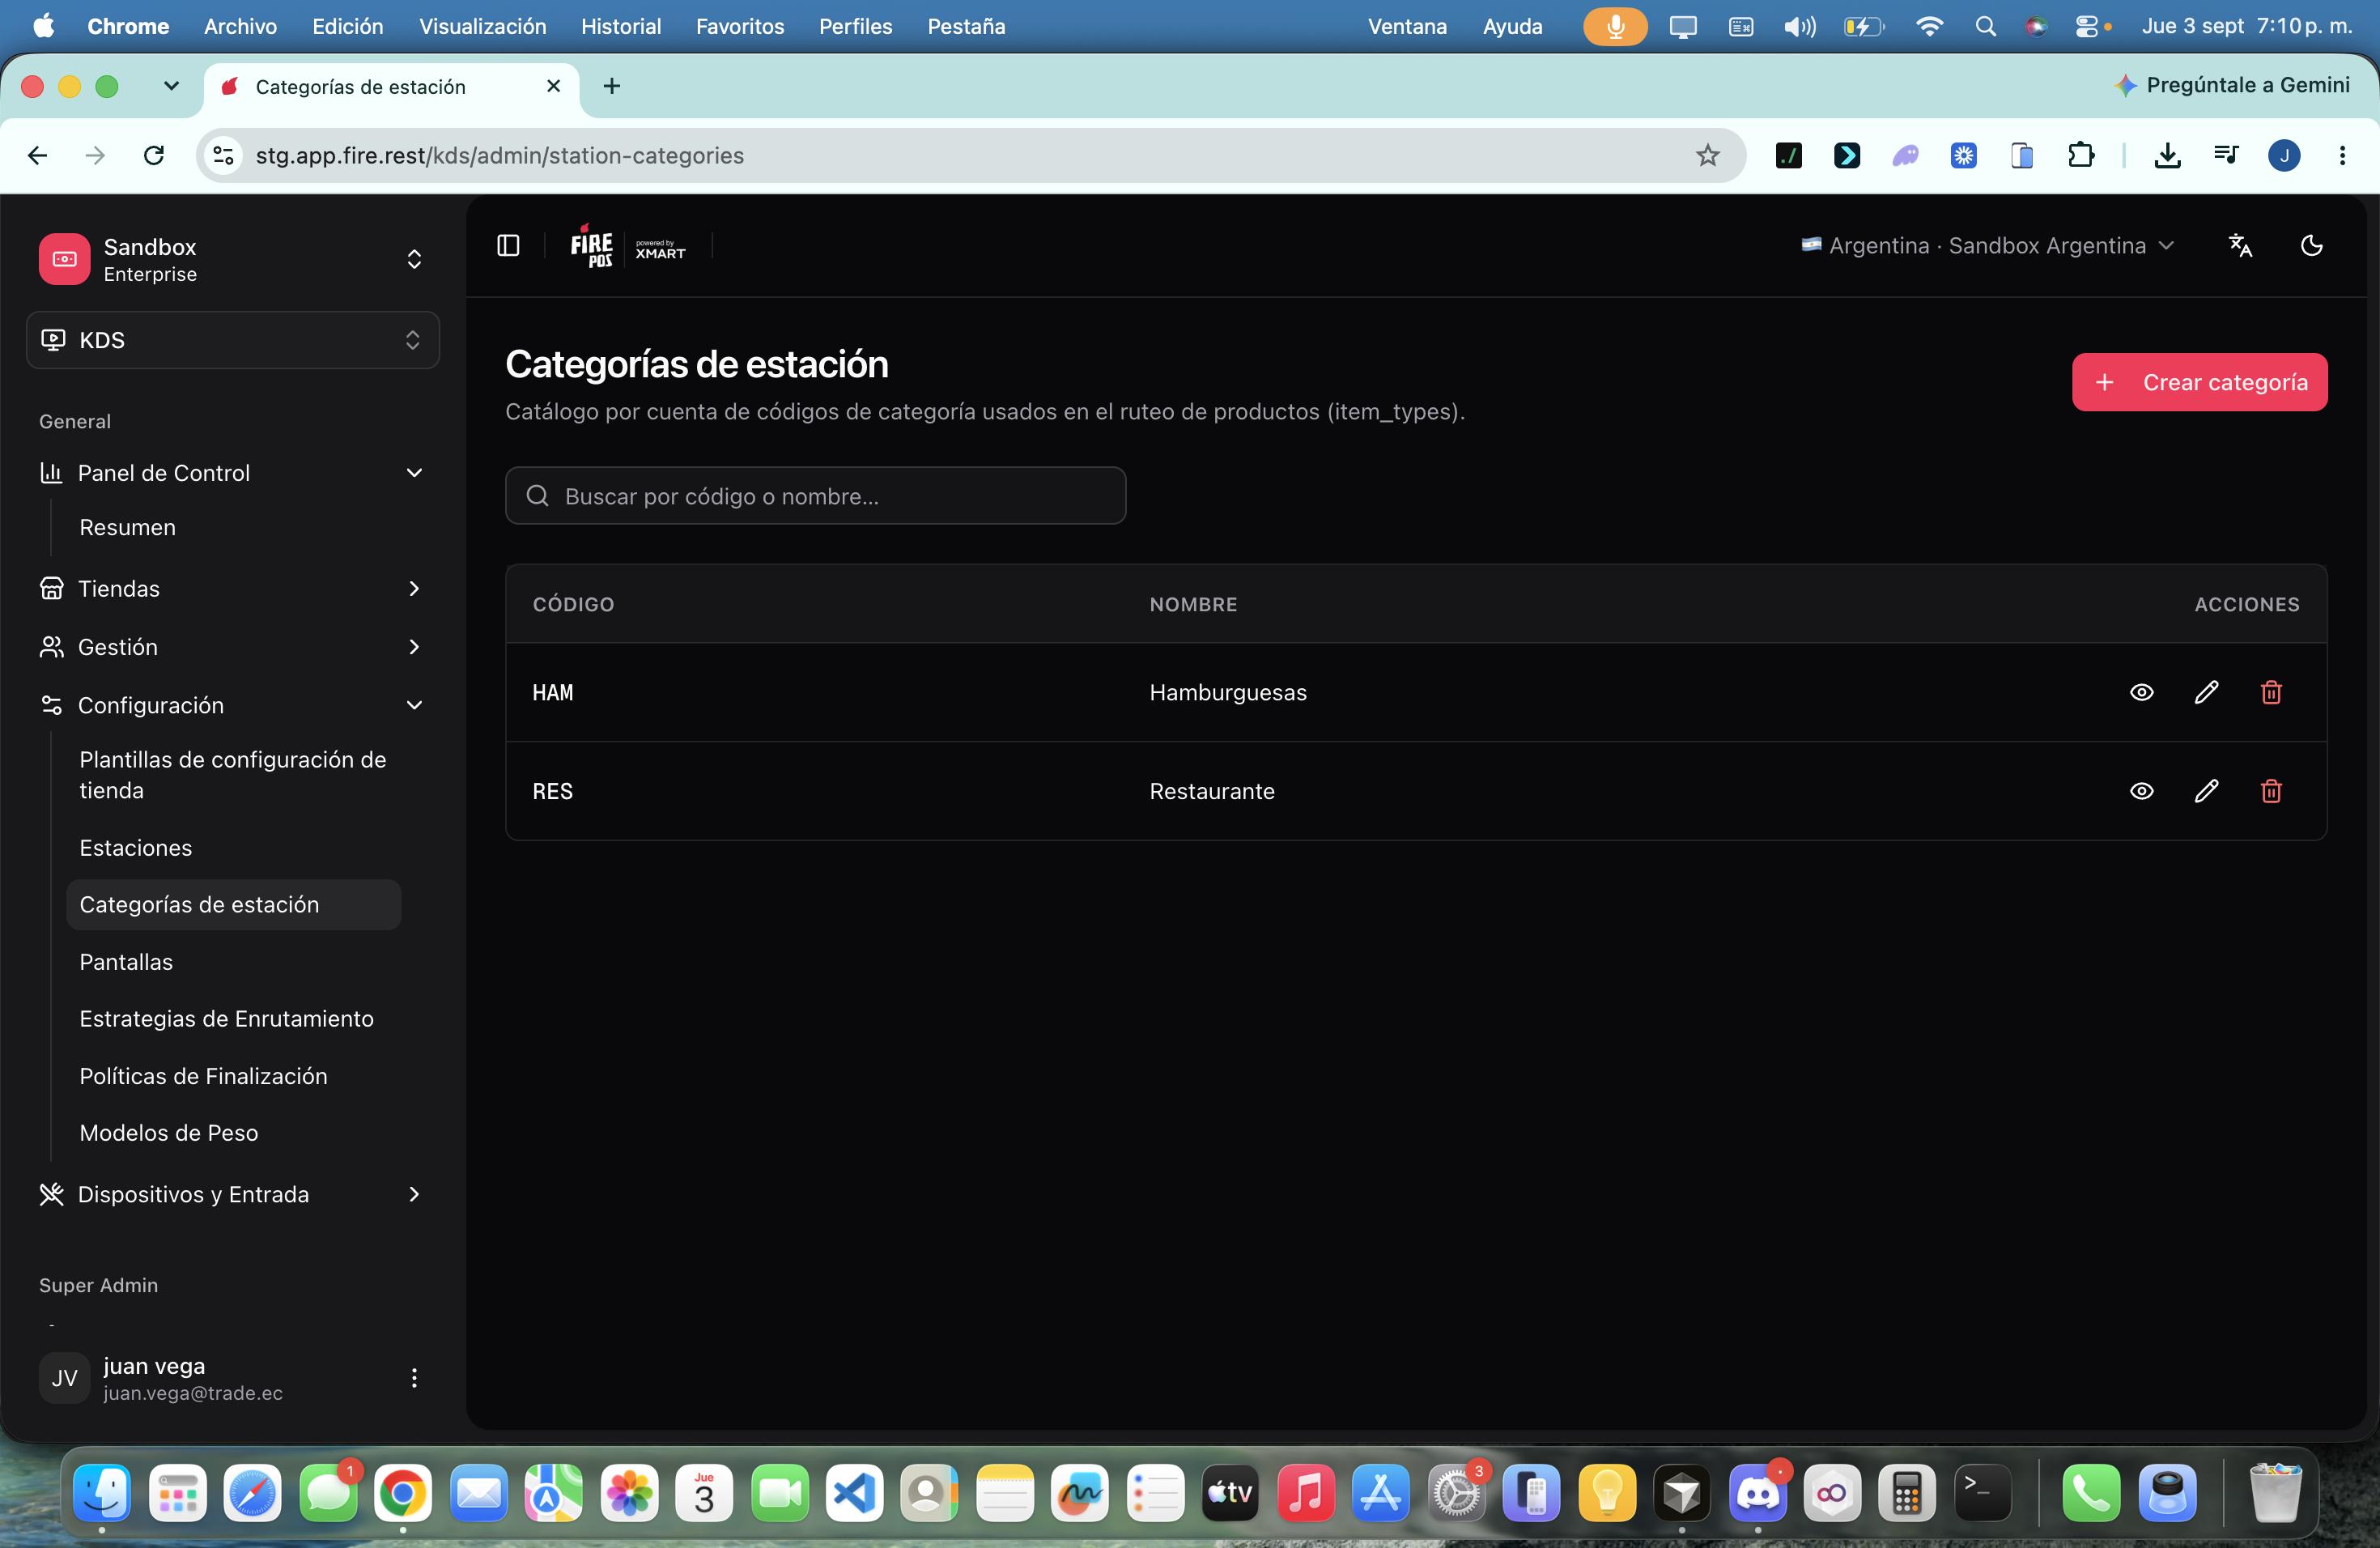Bookmark this page with star icon
The image size is (2380, 1548).
pos(1707,155)
